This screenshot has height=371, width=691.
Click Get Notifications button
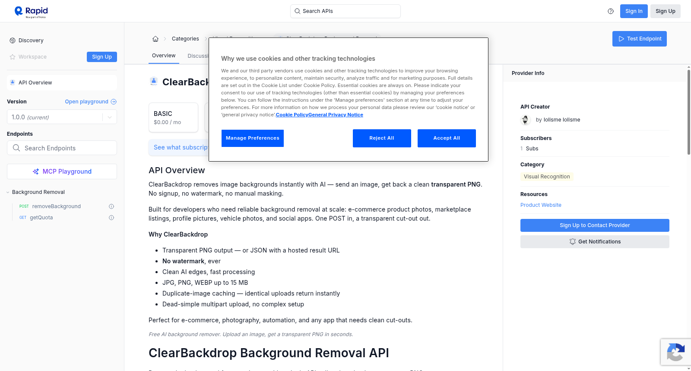pos(595,242)
